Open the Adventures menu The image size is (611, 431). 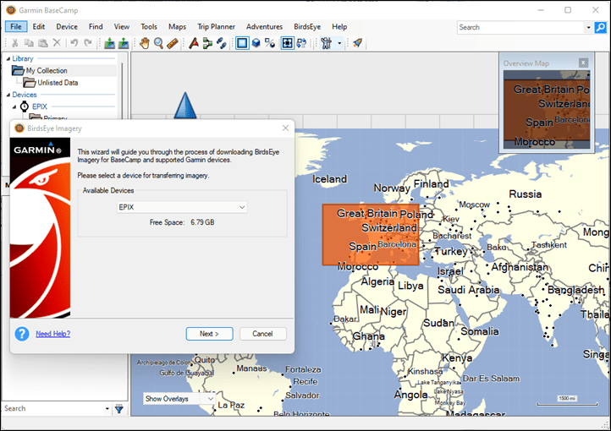pyautogui.click(x=264, y=26)
